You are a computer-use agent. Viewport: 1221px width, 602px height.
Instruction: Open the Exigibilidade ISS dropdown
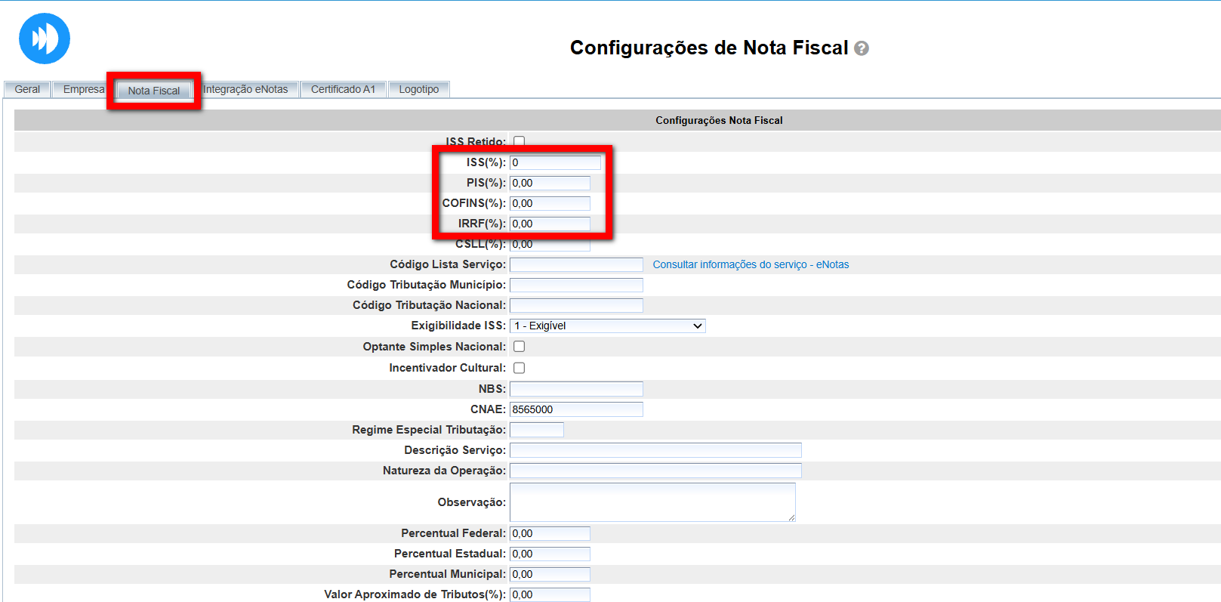pos(607,326)
